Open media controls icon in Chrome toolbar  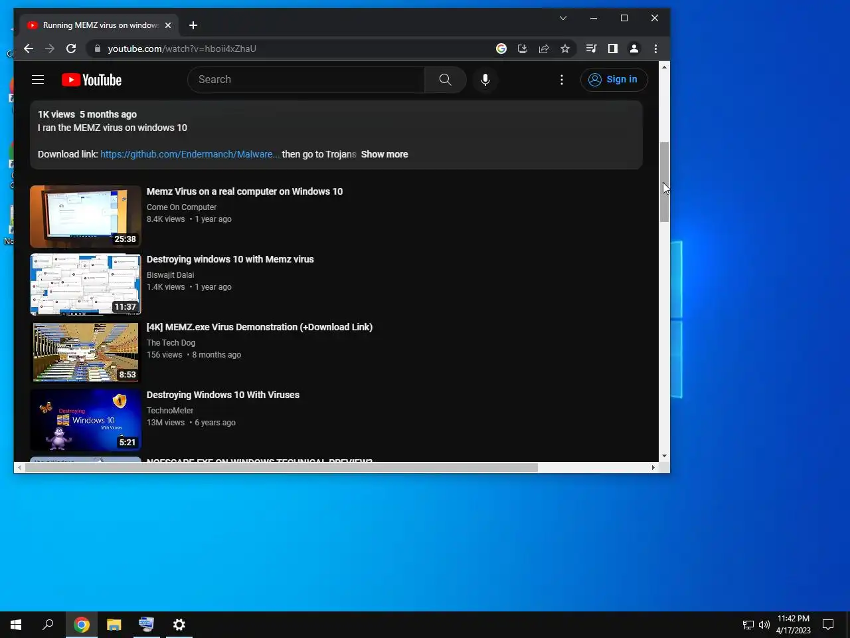(x=591, y=49)
